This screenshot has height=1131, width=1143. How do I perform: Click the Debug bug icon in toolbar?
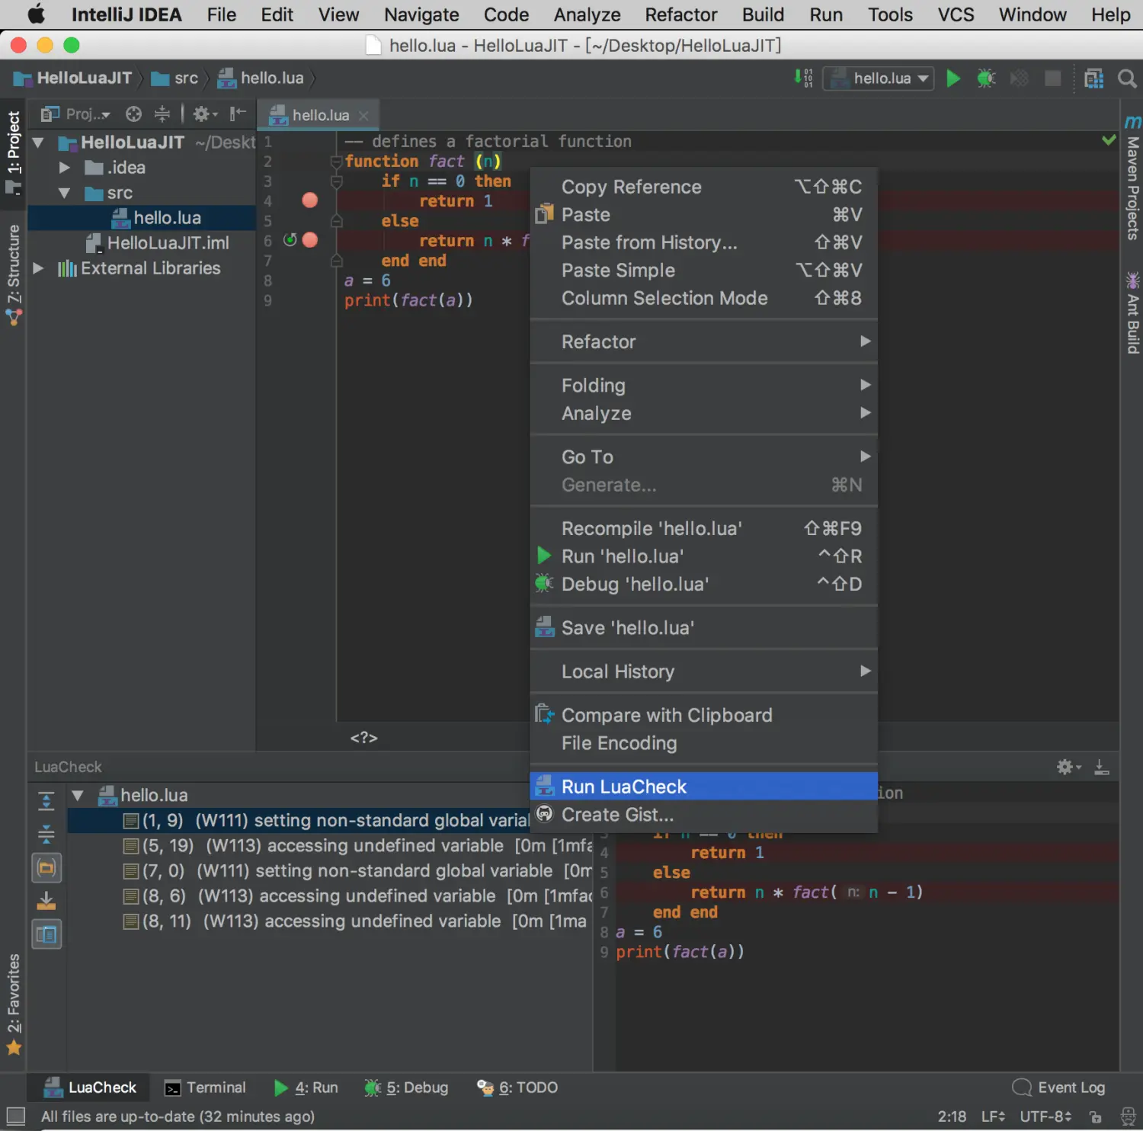pos(986,78)
